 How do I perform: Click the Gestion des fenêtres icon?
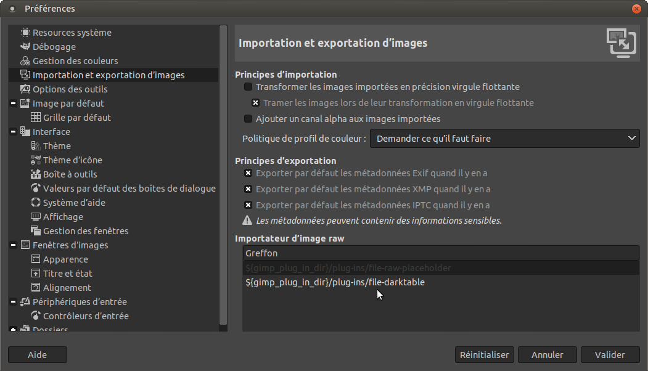tap(36, 231)
